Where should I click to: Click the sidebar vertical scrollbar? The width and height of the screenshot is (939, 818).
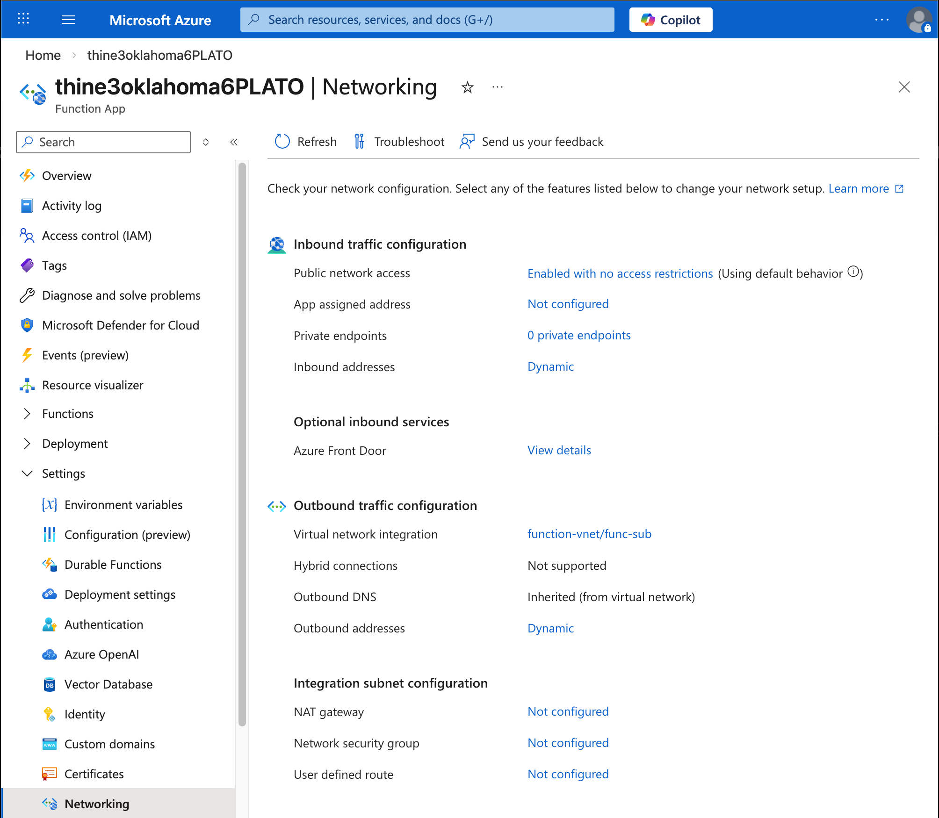pos(242,444)
